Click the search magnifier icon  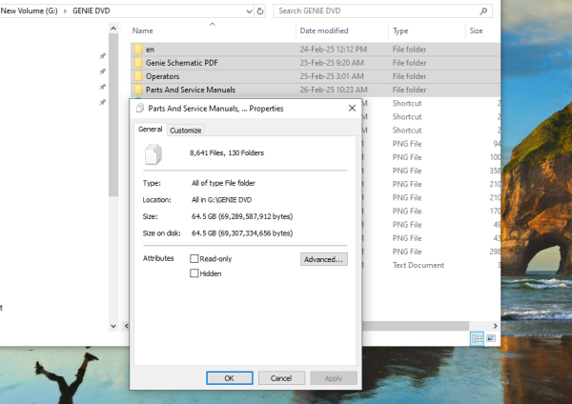(483, 10)
